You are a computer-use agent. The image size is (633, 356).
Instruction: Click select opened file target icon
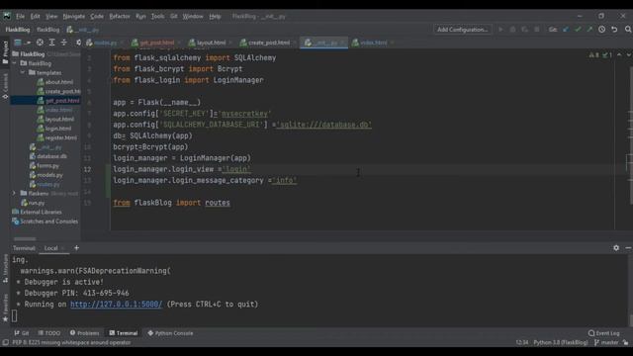[40, 43]
